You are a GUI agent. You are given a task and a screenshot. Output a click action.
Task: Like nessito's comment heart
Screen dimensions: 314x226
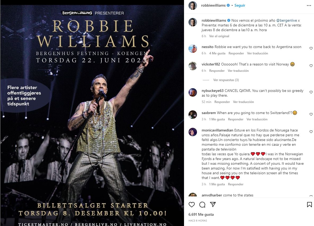(x=311, y=48)
